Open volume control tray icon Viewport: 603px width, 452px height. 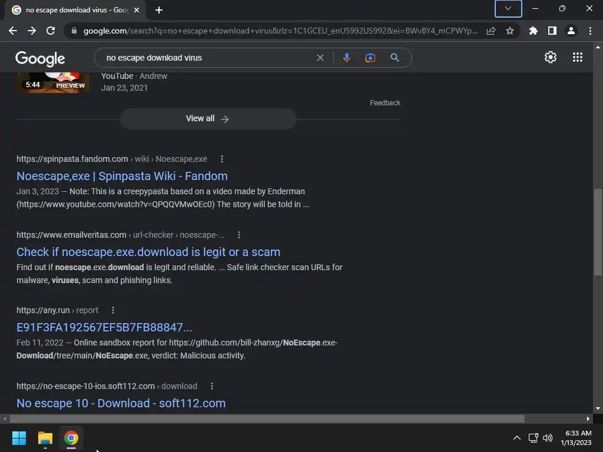(x=548, y=438)
